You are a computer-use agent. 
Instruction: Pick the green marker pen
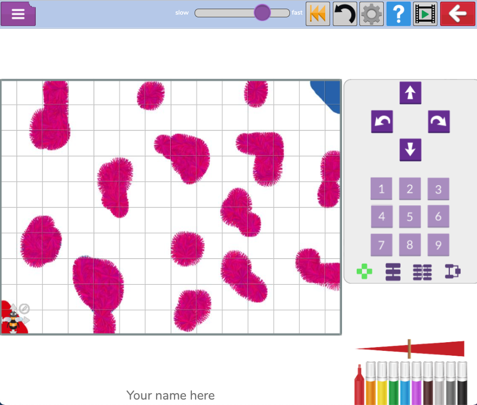click(x=394, y=383)
